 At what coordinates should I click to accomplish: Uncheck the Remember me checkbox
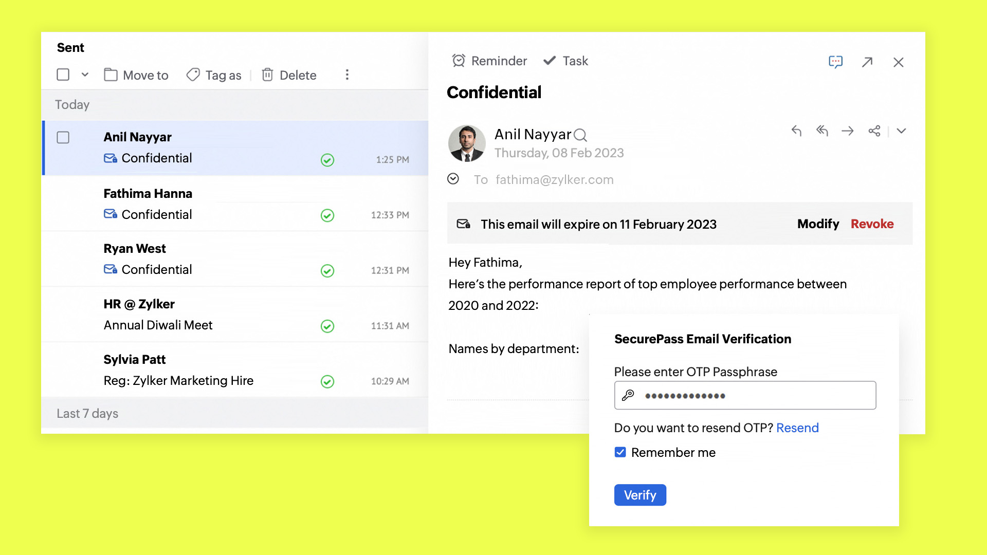pos(620,452)
